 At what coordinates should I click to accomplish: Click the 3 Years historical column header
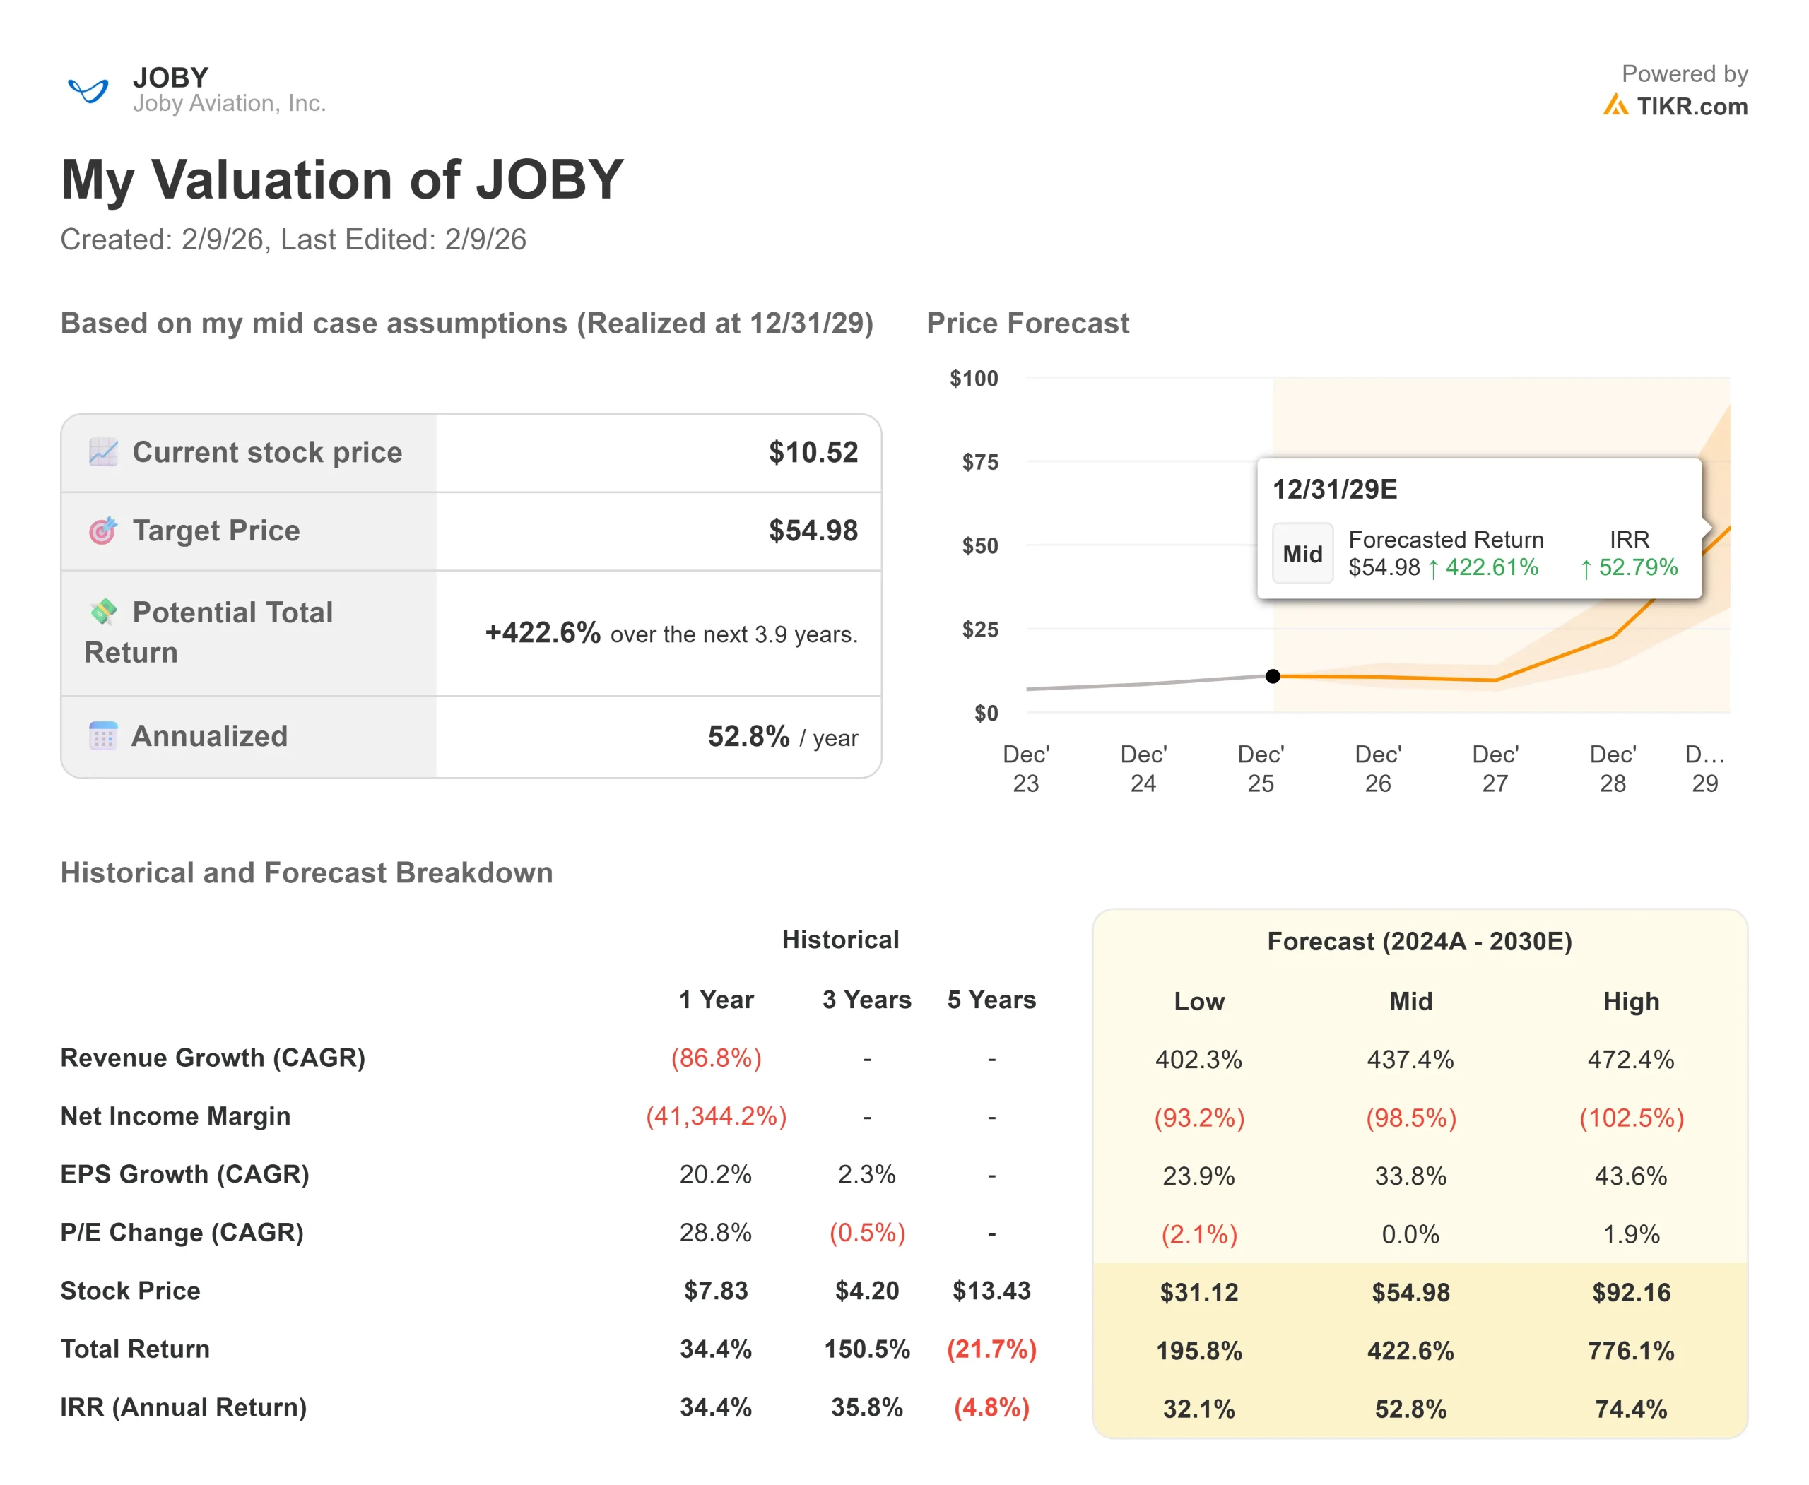(866, 999)
